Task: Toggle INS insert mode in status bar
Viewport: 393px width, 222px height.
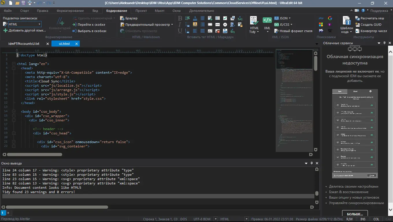Action: tap(363, 219)
